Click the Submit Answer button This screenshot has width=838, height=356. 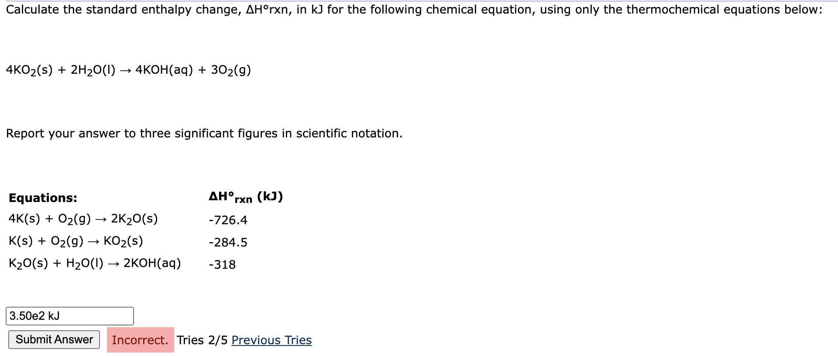[53, 340]
